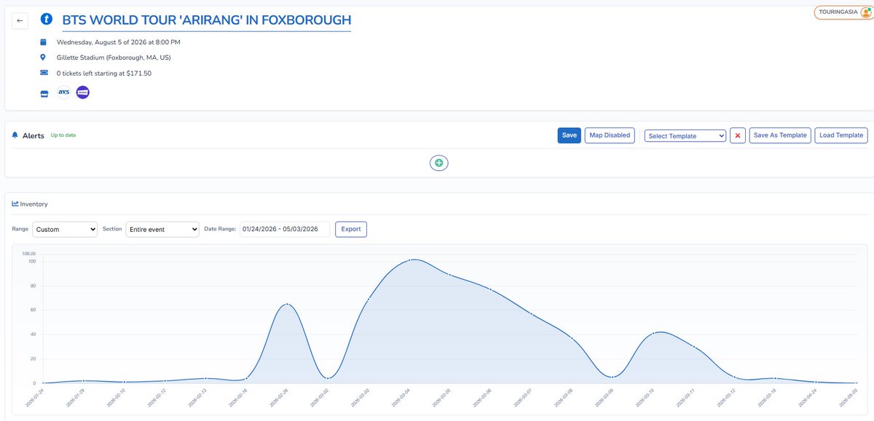Export the inventory data
This screenshot has height=421, width=874.
pos(351,229)
